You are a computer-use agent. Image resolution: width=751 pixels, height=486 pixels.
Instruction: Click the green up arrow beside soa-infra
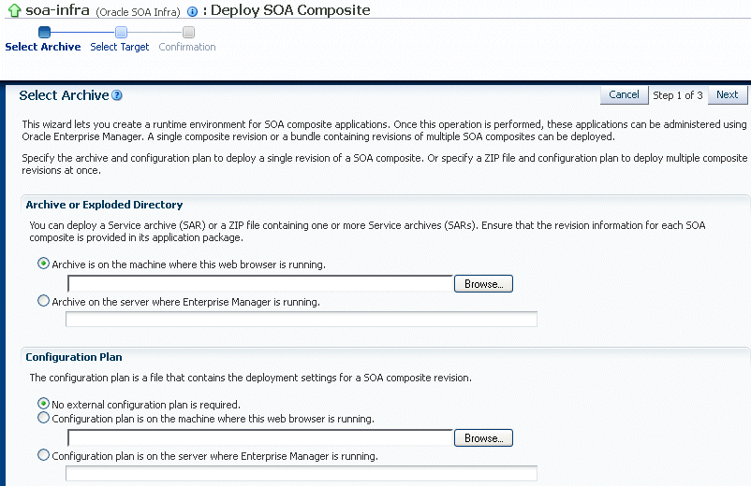pos(15,10)
